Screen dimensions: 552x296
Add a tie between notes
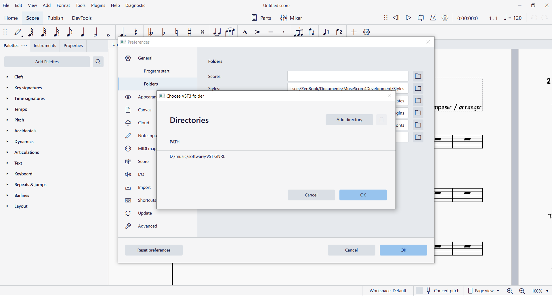point(217,32)
